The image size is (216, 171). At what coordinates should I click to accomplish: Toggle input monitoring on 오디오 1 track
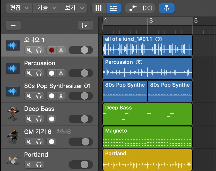tap(61, 50)
